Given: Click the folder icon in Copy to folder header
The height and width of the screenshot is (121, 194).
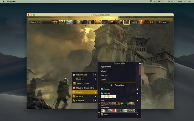Looking at the screenshot, I should pyautogui.click(x=140, y=63).
